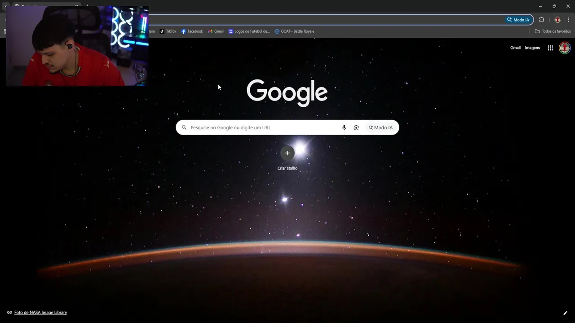Open the Chrome three-dot menu

[568, 20]
